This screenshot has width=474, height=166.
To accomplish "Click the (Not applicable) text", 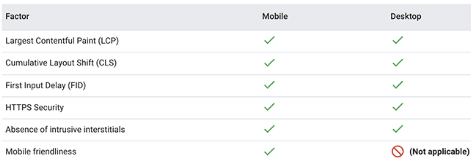I will click(x=439, y=152).
